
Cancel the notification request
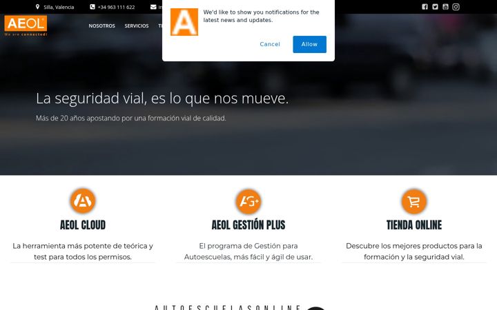[x=270, y=44]
